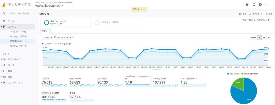The image size is (275, 105).
Task: Switch chart granularity to 月
Action: point(269,38)
